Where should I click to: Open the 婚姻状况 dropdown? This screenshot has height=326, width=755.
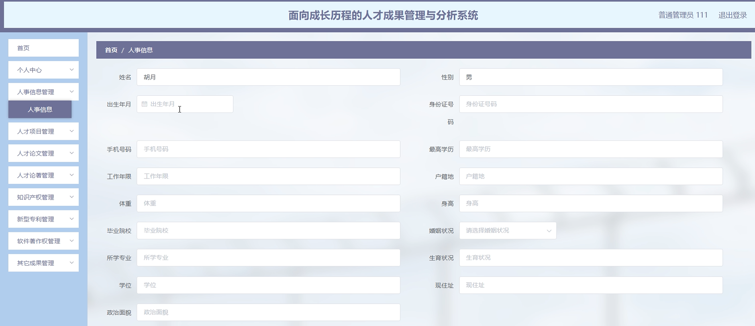[x=508, y=231]
